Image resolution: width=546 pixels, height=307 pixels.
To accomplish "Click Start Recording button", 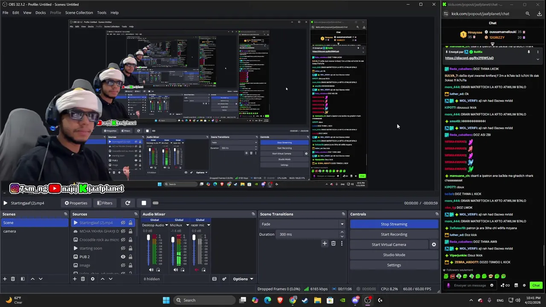I will point(394,235).
